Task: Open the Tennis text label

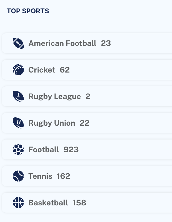Action: pos(41,176)
